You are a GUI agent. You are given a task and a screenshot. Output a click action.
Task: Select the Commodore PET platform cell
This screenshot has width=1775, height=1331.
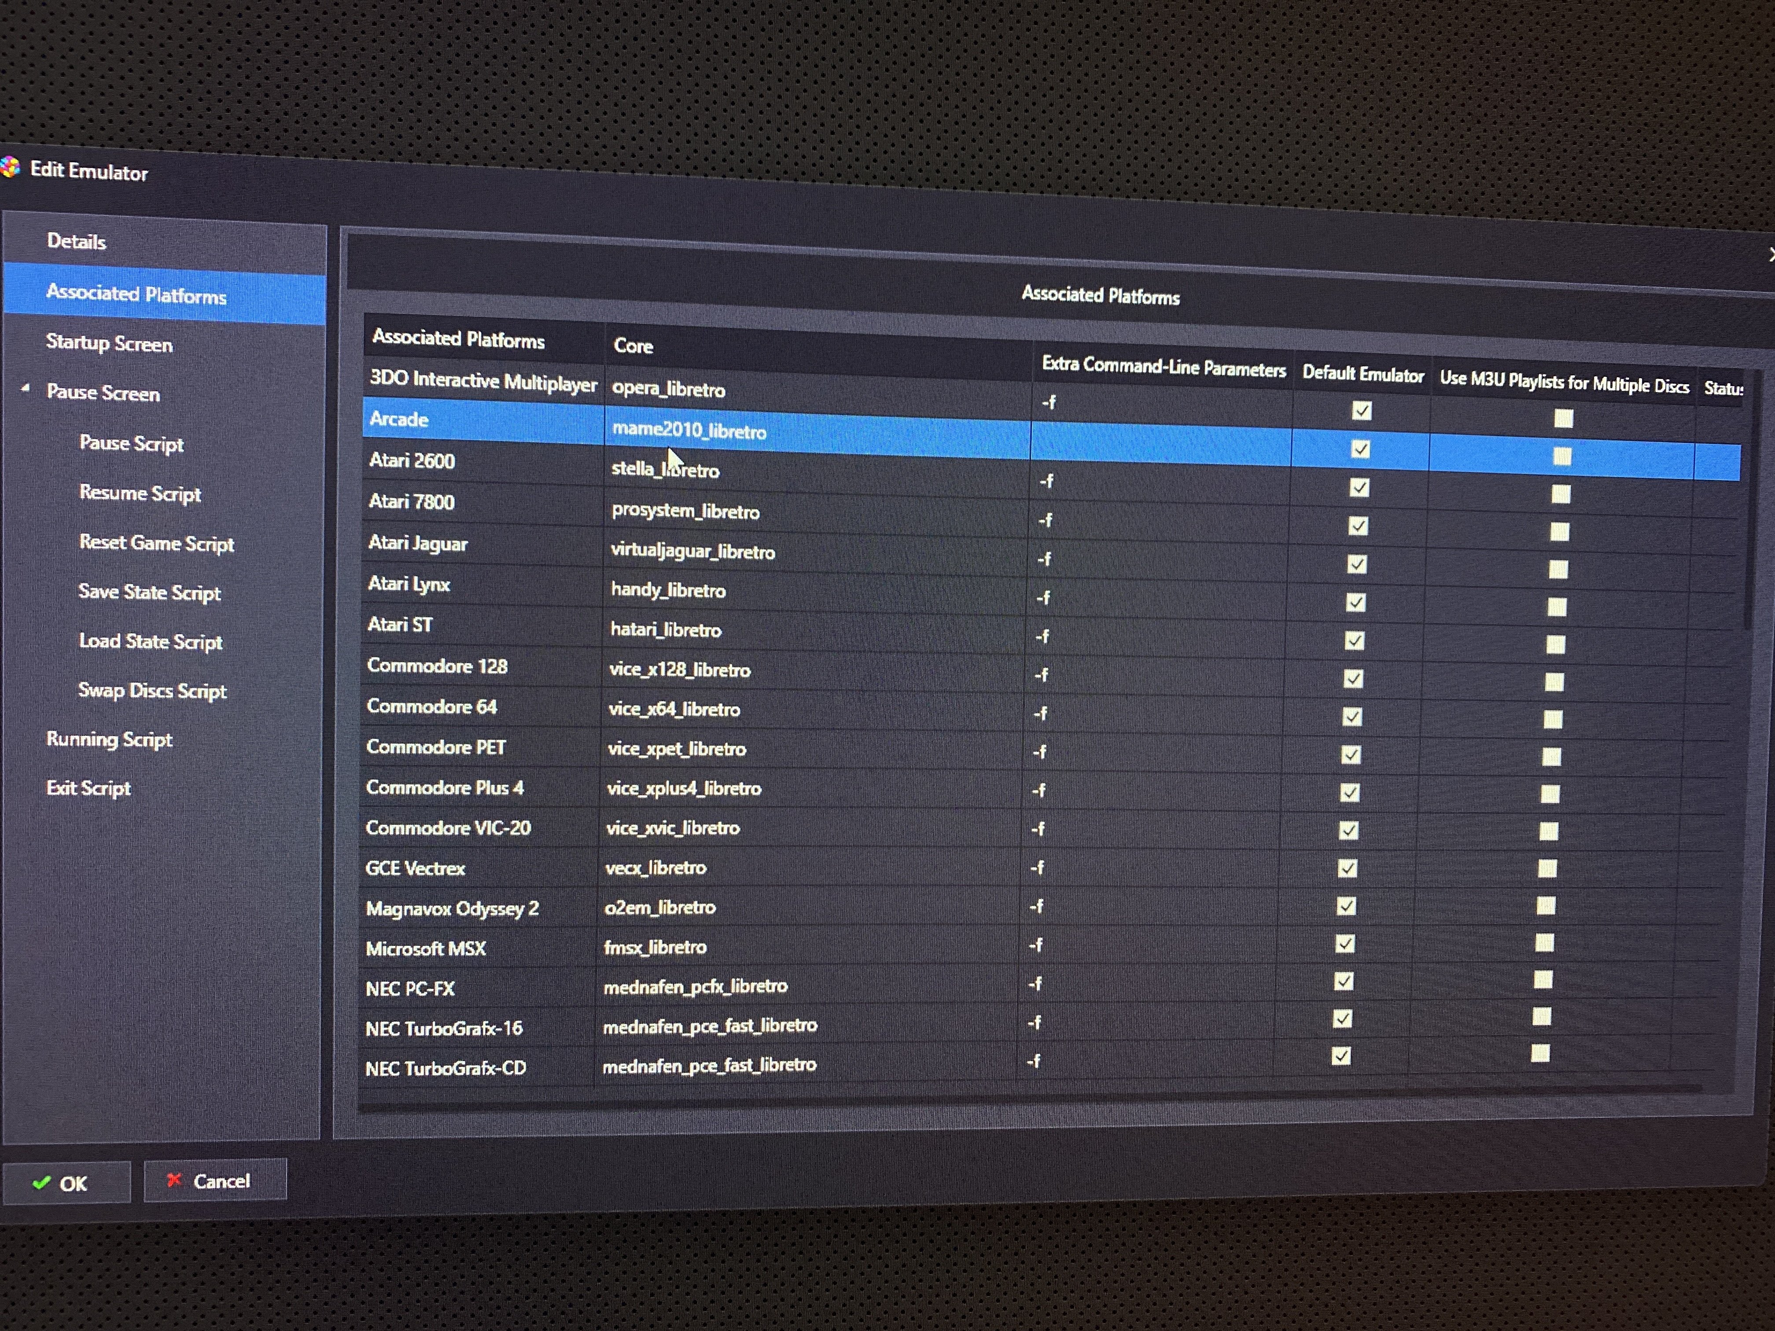pyautogui.click(x=480, y=747)
